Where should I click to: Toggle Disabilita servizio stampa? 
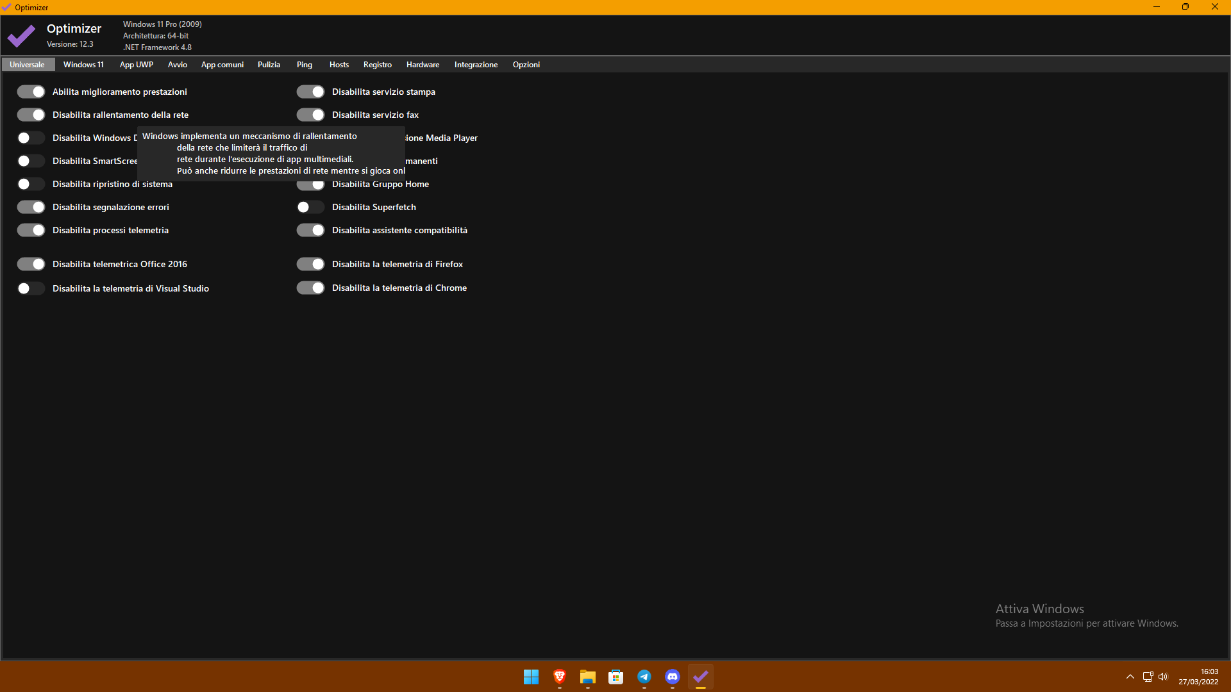(310, 92)
